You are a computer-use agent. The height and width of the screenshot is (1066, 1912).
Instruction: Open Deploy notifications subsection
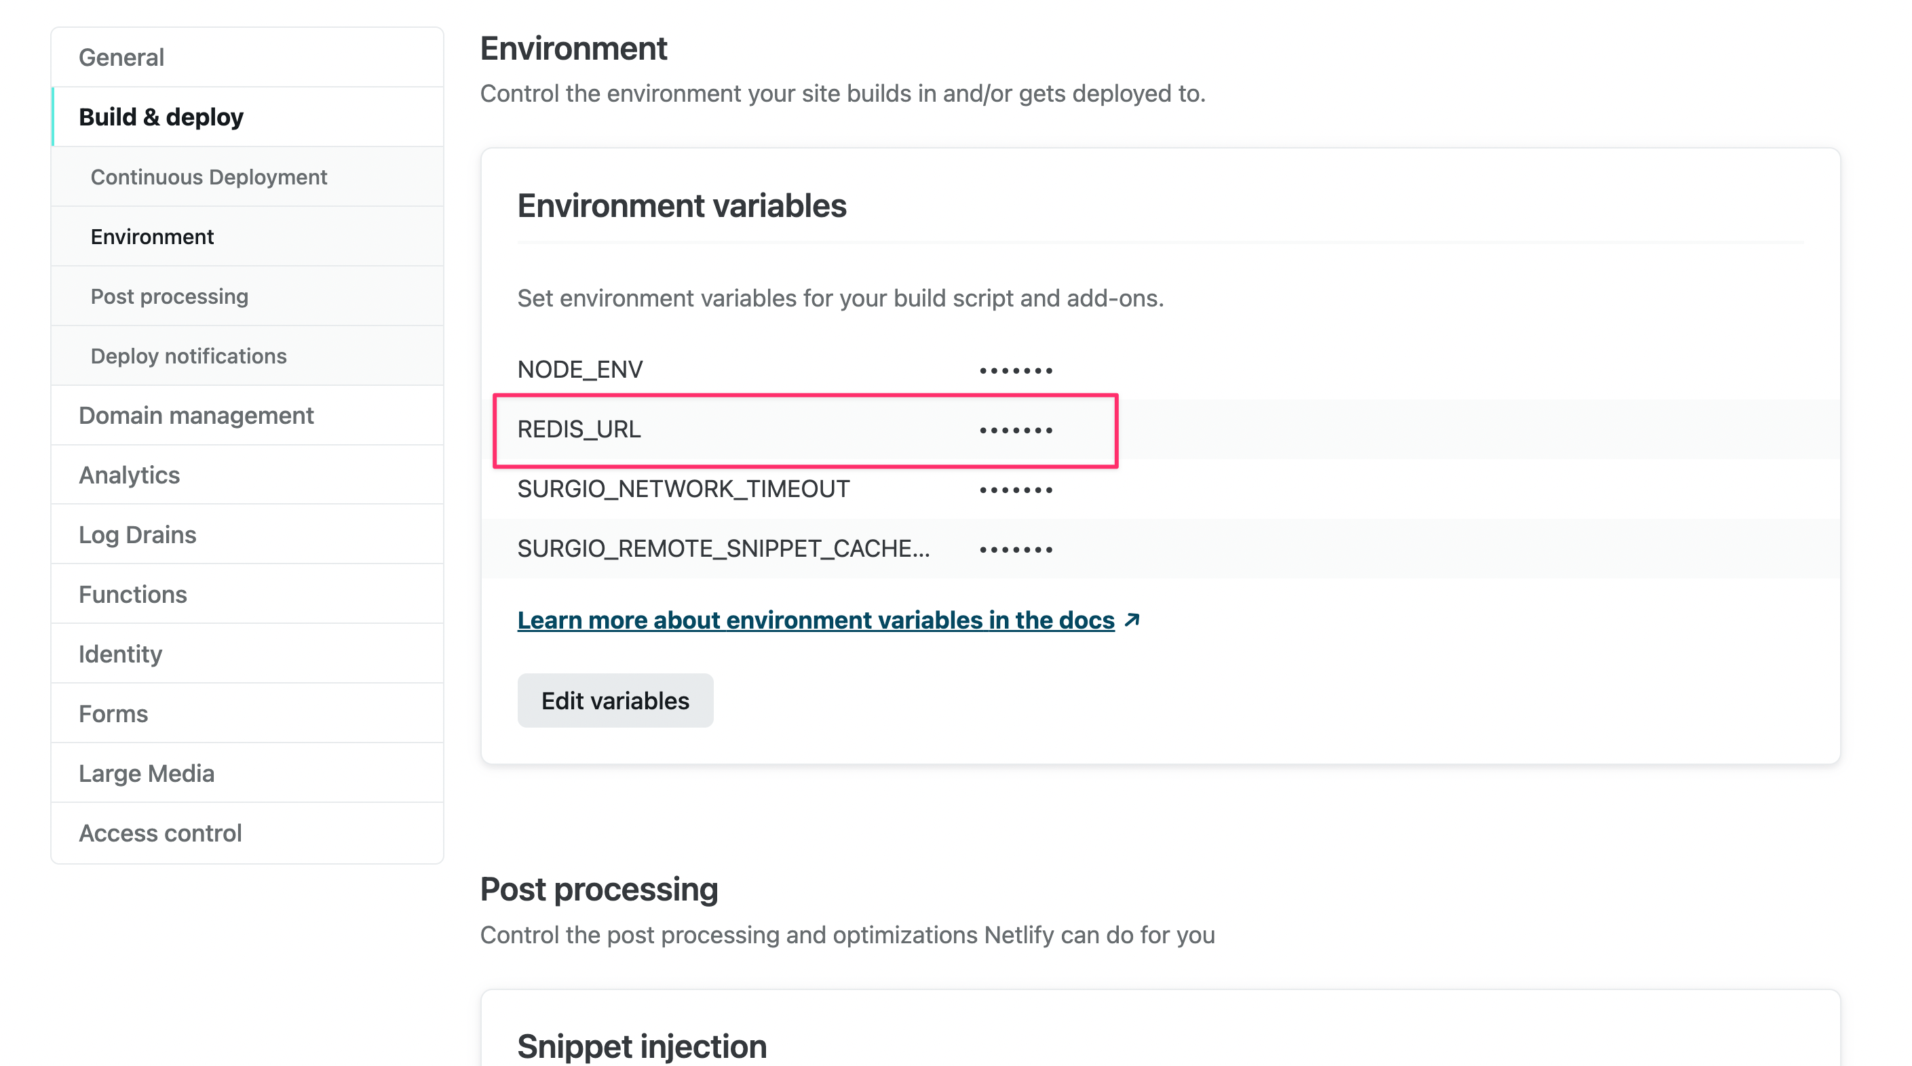tap(189, 356)
